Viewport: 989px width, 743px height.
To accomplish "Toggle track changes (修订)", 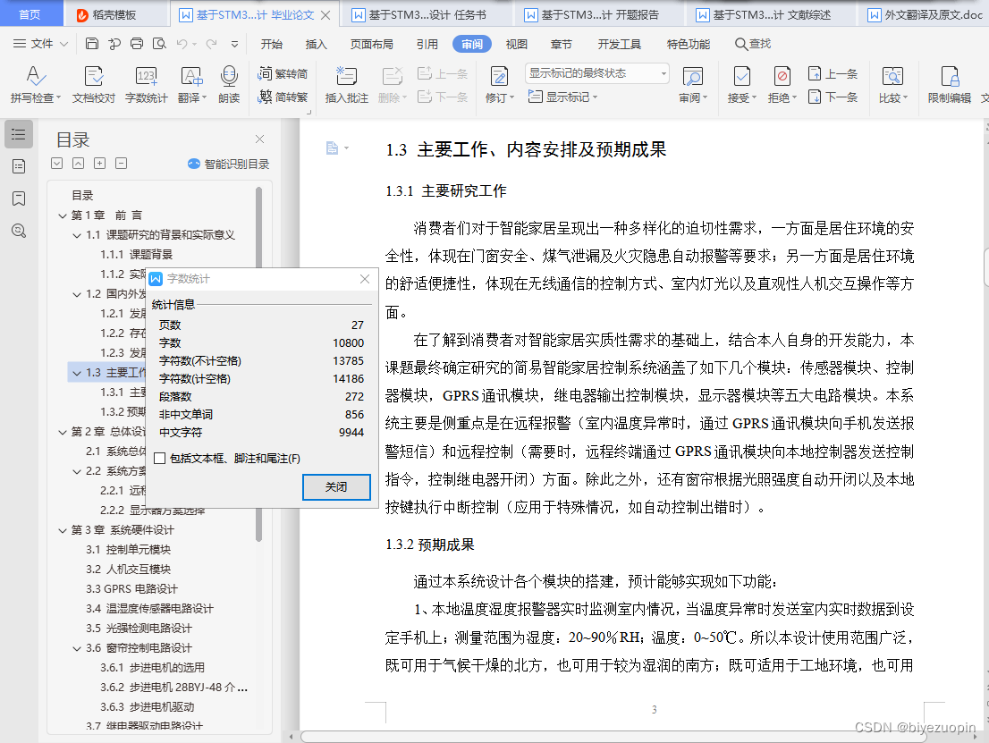I will point(500,84).
